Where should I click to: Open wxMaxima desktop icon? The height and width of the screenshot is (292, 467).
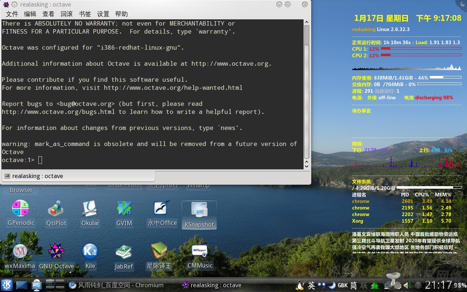(x=20, y=256)
